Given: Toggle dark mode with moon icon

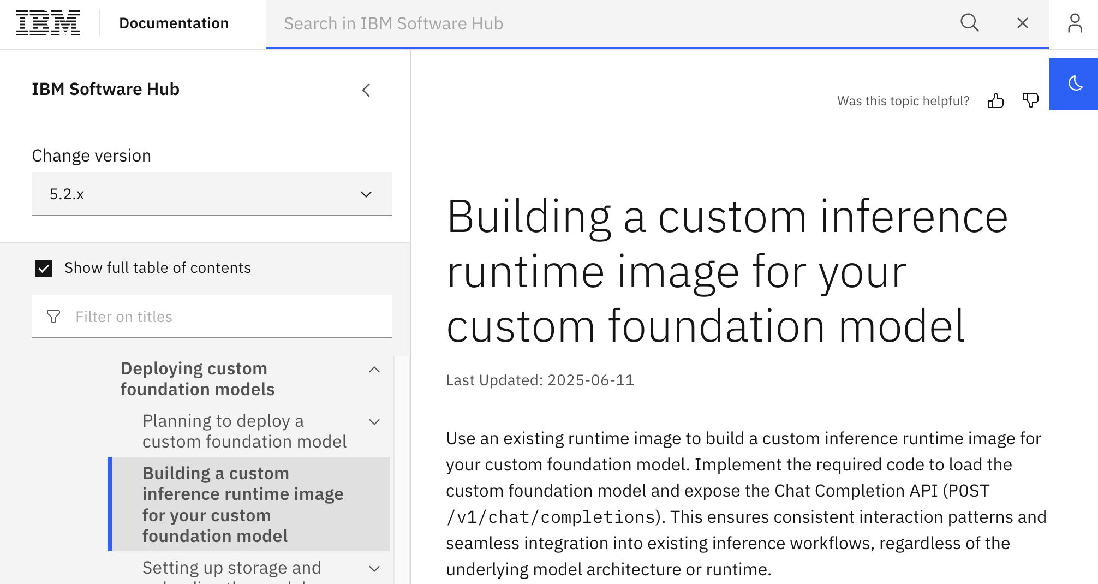Looking at the screenshot, I should (x=1075, y=84).
